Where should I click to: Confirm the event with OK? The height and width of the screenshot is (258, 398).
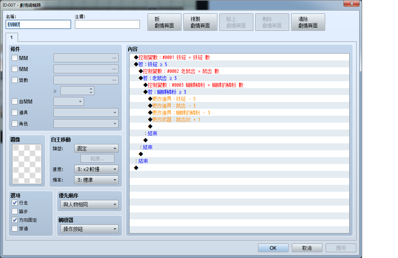(273, 248)
